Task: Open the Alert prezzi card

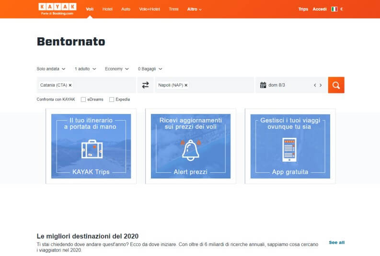Action: [191, 146]
